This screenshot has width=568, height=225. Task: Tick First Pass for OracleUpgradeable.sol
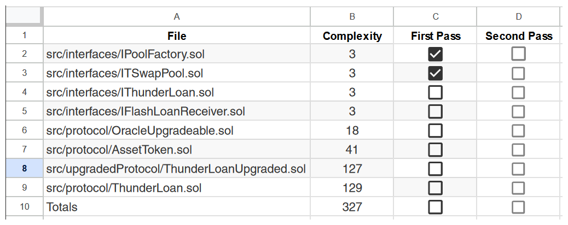point(436,131)
